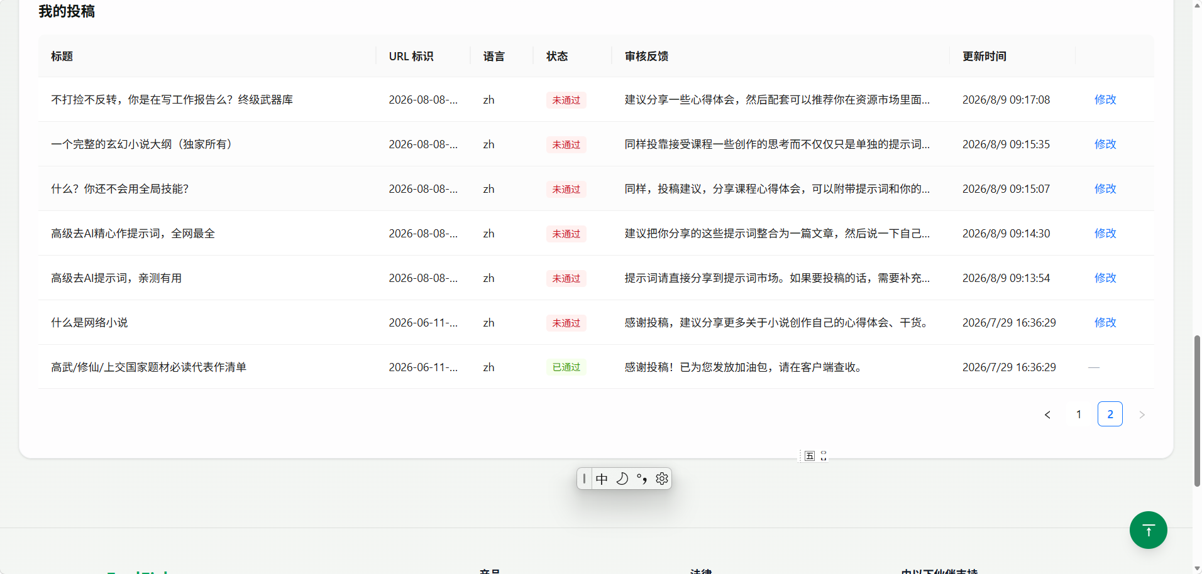Click title 什么是网络小说
The height and width of the screenshot is (574, 1202).
[89, 323]
